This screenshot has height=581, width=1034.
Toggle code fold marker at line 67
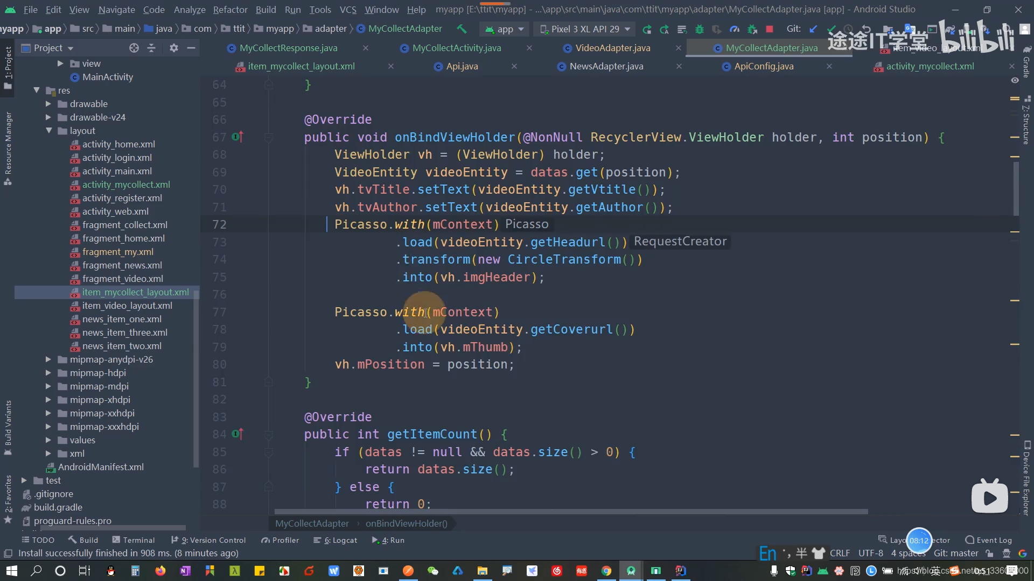(268, 137)
